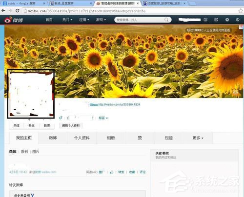The image size is (244, 197).
Task: Click 评论 on the post
Action: [142, 172]
